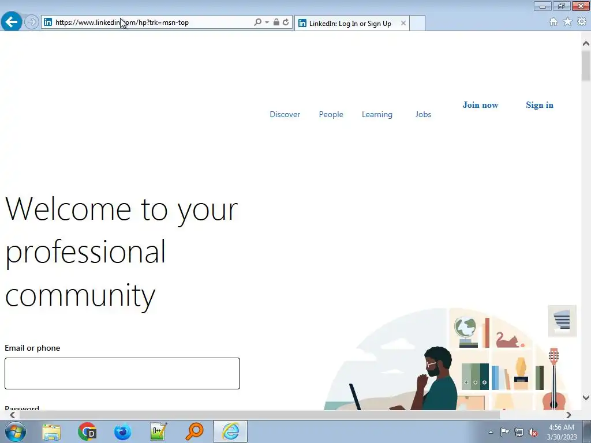Click the vertical scrollbar up arrow
591x443 pixels.
586,44
